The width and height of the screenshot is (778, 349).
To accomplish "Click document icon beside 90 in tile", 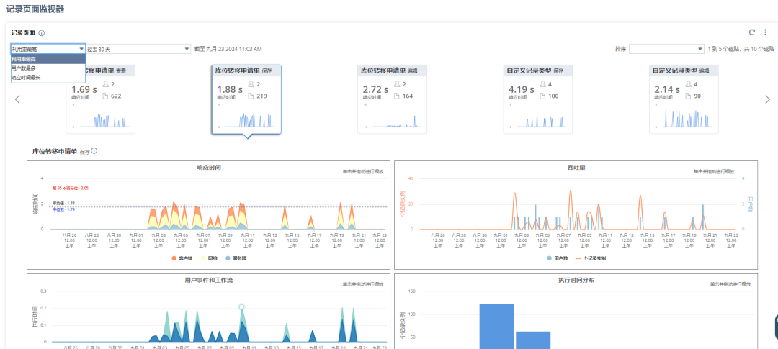I will point(689,96).
